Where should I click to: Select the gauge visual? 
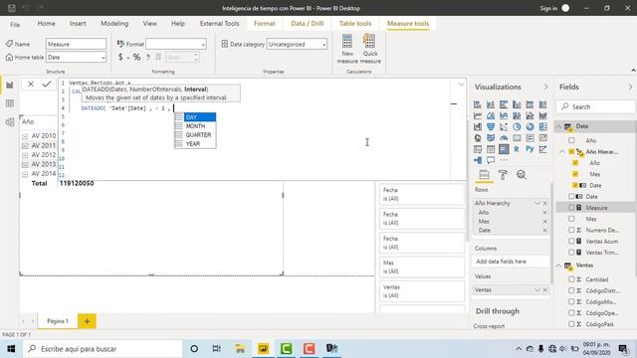504,138
